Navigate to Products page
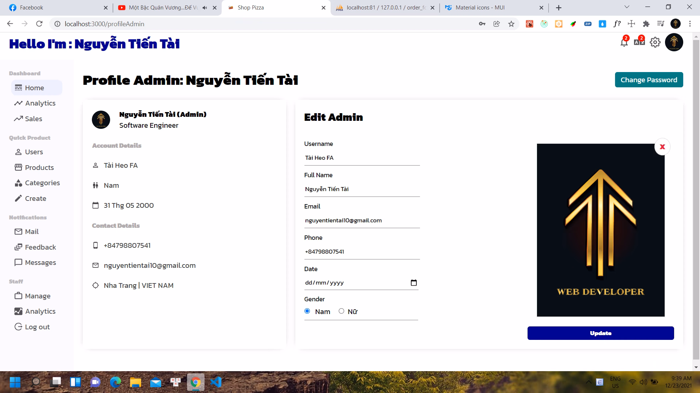 coord(36,167)
